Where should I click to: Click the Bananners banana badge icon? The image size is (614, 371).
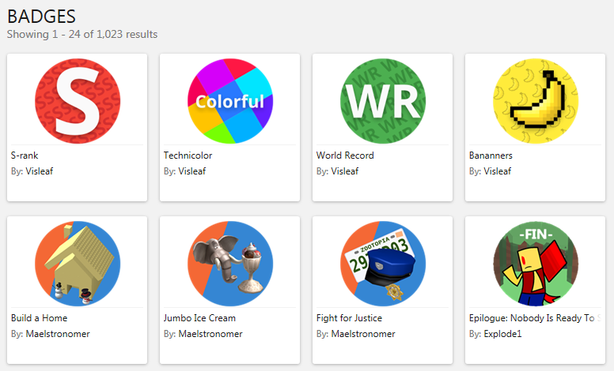535,100
